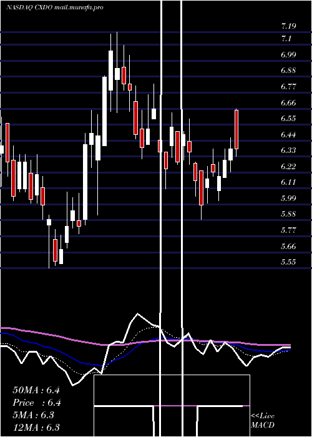Image resolution: width=312 pixels, height=437 pixels.
Task: Click the 5.77 price axis label
Action: (x=288, y=230)
